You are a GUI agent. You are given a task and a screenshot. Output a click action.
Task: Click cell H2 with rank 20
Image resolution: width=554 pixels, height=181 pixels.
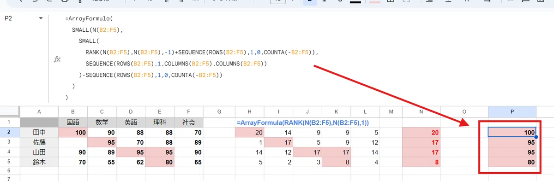(x=249, y=132)
